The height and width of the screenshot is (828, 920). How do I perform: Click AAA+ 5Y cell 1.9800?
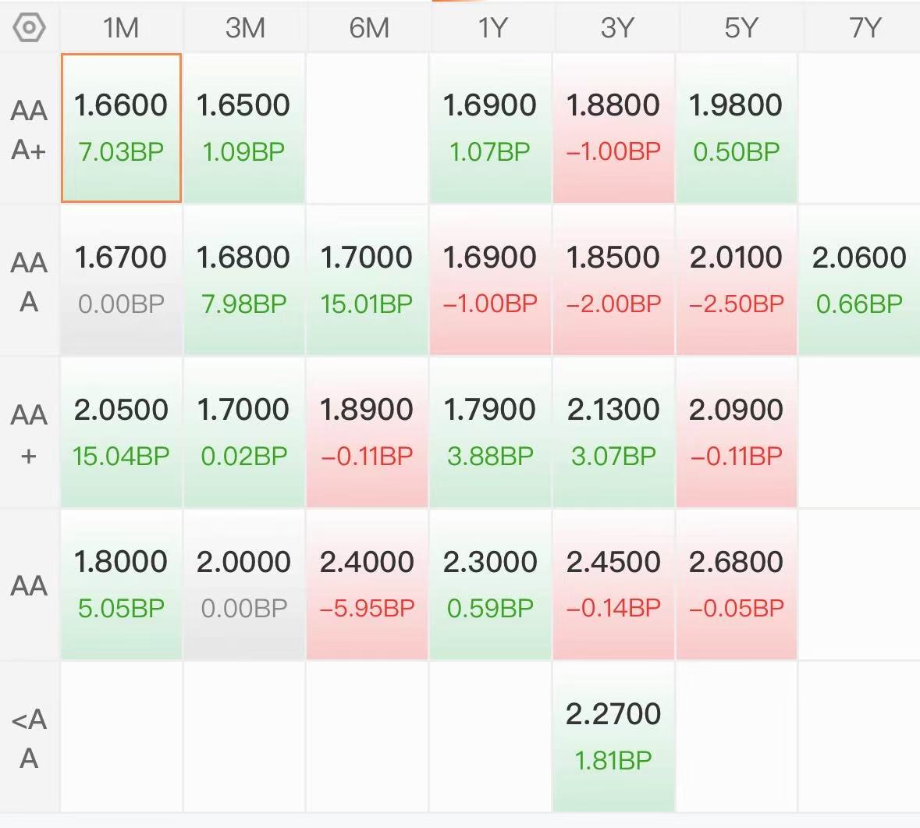pos(737,128)
